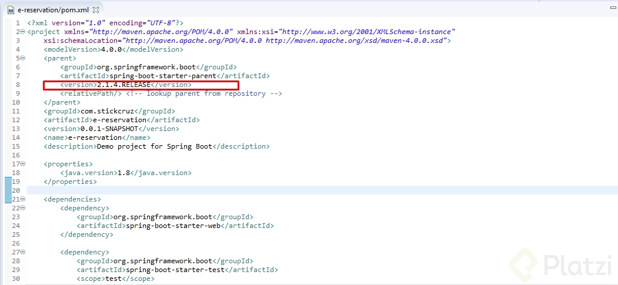Viewport: 618px width, 285px height.
Task: Place cursor in 2.1.4.RELEASE version text
Action: [x=123, y=85]
